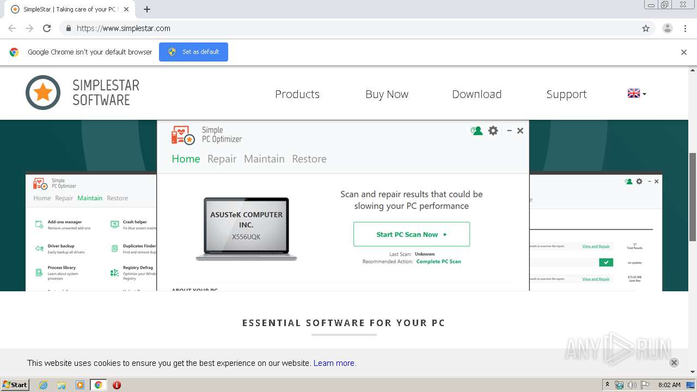
Task: Bookmark this page with star icon
Action: pos(646,28)
